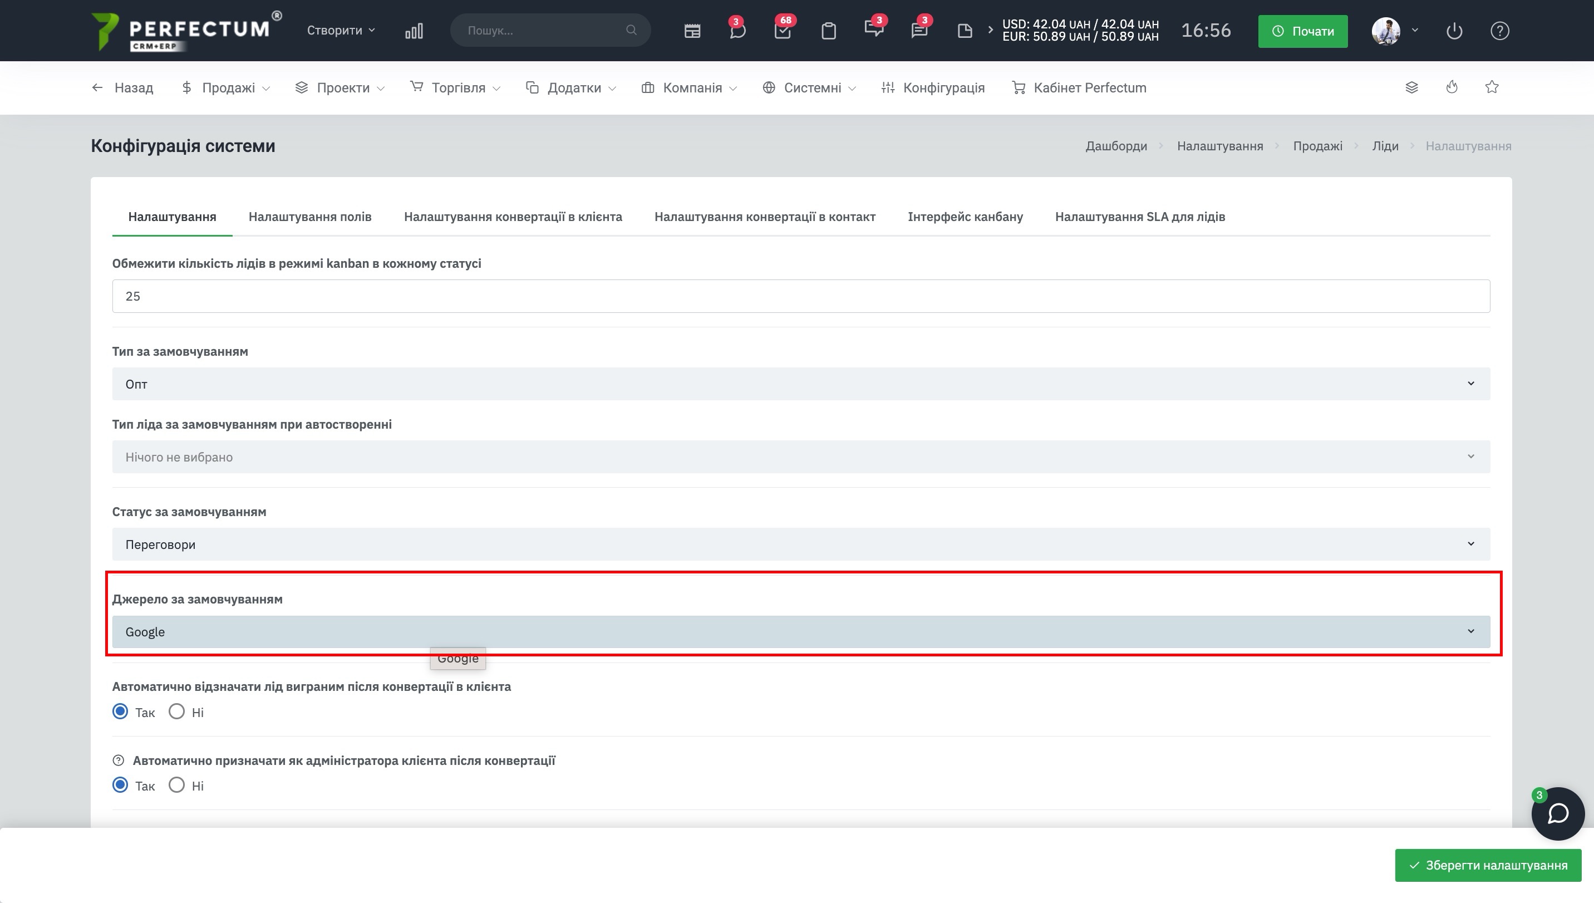The image size is (1594, 903).
Task: Open the bar chart statistics icon
Action: (x=414, y=31)
